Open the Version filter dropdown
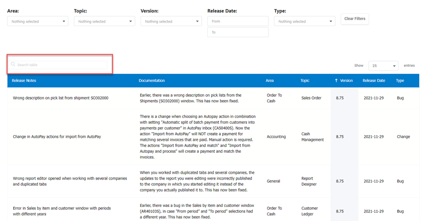This screenshot has width=427, height=221. tap(171, 21)
